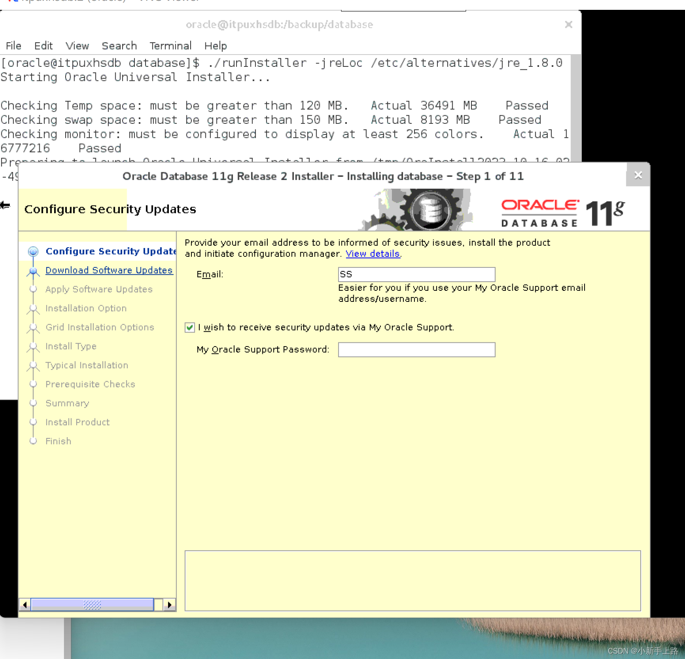Click the Oracle Database 11g logo
685x659 pixels.
[563, 212]
